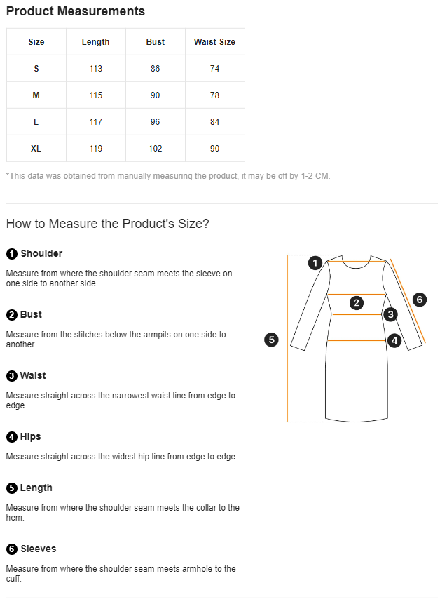This screenshot has height=604, width=447.
Task: Click the Size column header
Action: tap(36, 42)
